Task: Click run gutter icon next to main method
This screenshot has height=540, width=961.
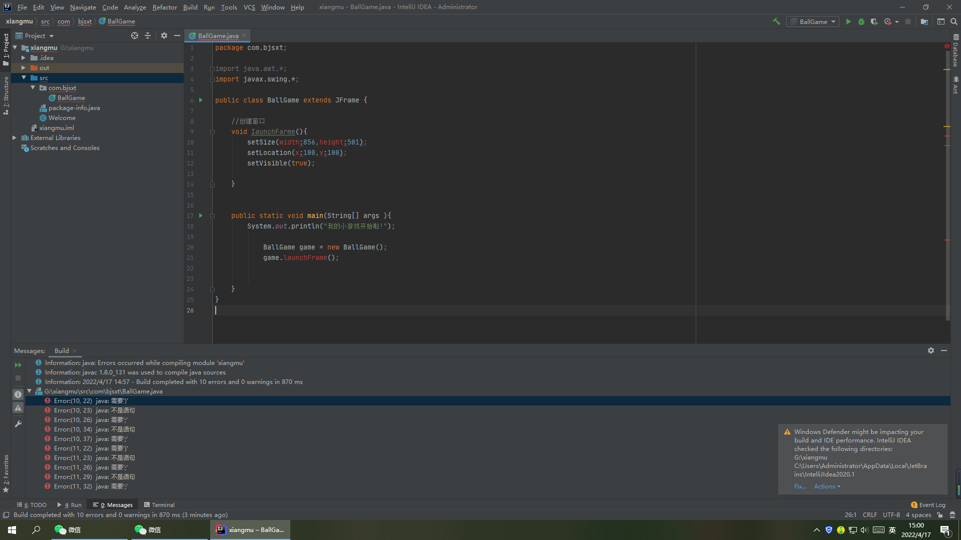Action: pyautogui.click(x=201, y=215)
